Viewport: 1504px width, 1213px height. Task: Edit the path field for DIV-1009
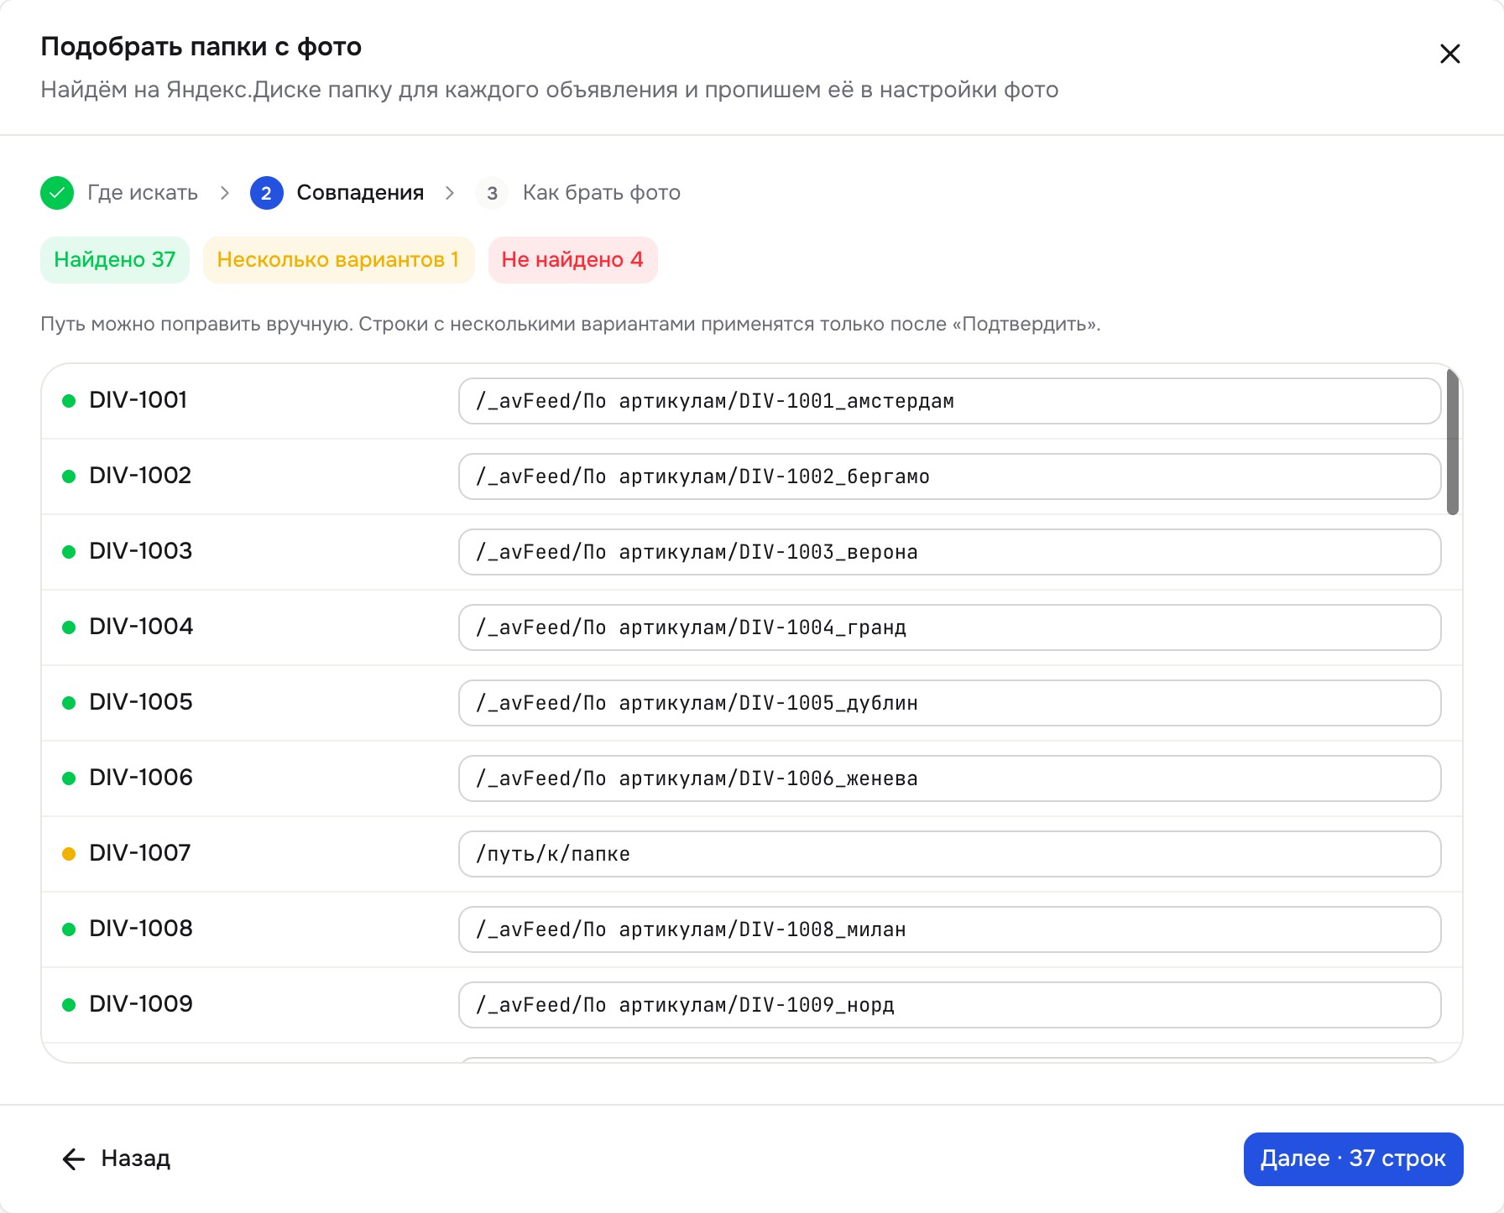point(949,1005)
